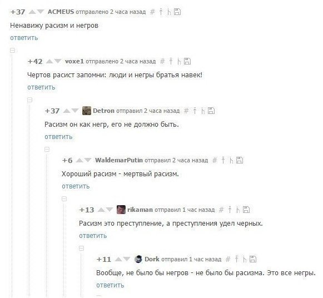The height and width of the screenshot is (298, 323).
Task: Click parent arrow icon on Detron comment
Action: point(195,111)
